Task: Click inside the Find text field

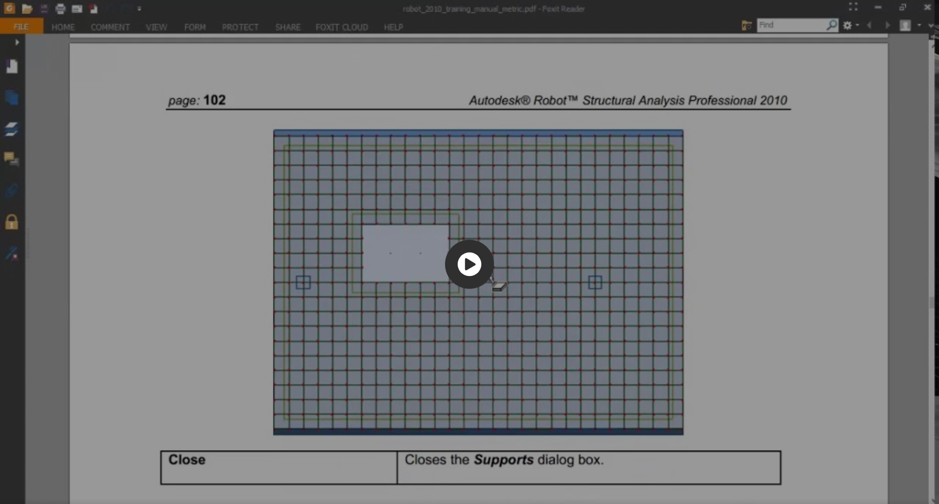Action: 790,25
